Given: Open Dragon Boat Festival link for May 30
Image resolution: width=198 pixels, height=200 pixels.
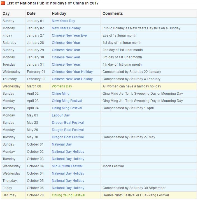Looking at the screenshot, I should click(68, 137).
